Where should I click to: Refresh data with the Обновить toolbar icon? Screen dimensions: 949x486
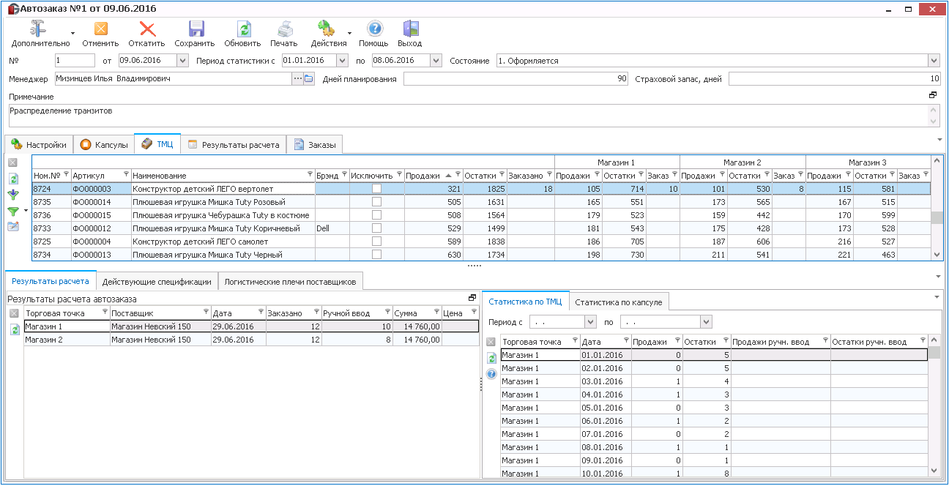(243, 29)
